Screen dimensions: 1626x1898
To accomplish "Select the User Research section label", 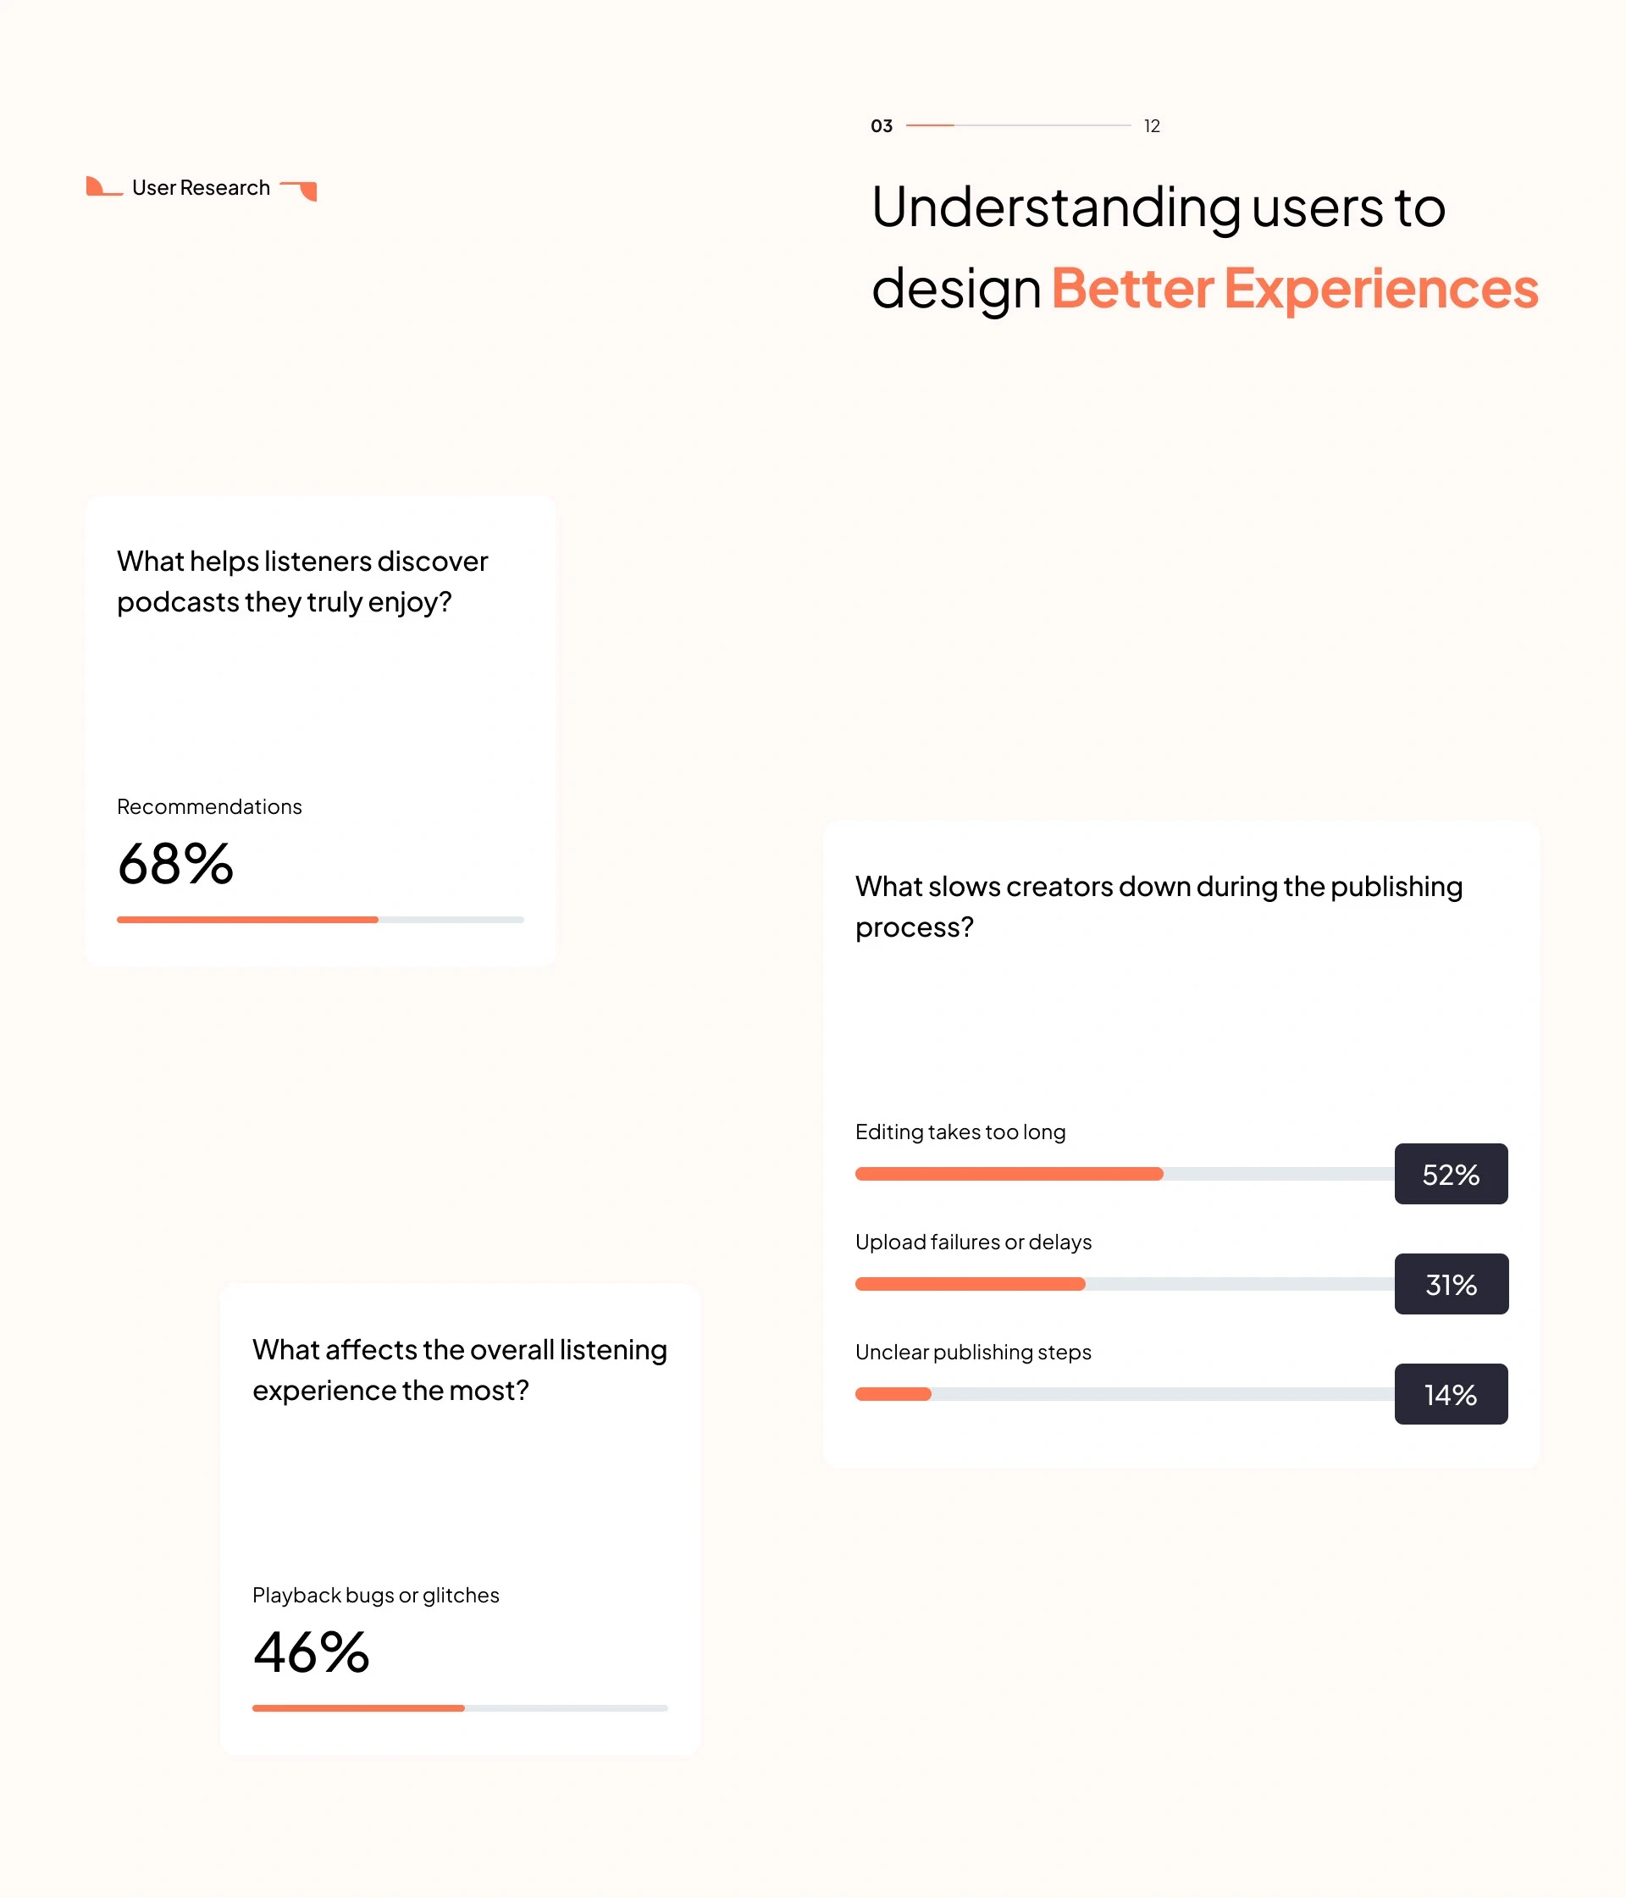I will click(x=201, y=188).
